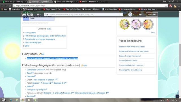Click the Start a wikia button

click(152, 14)
